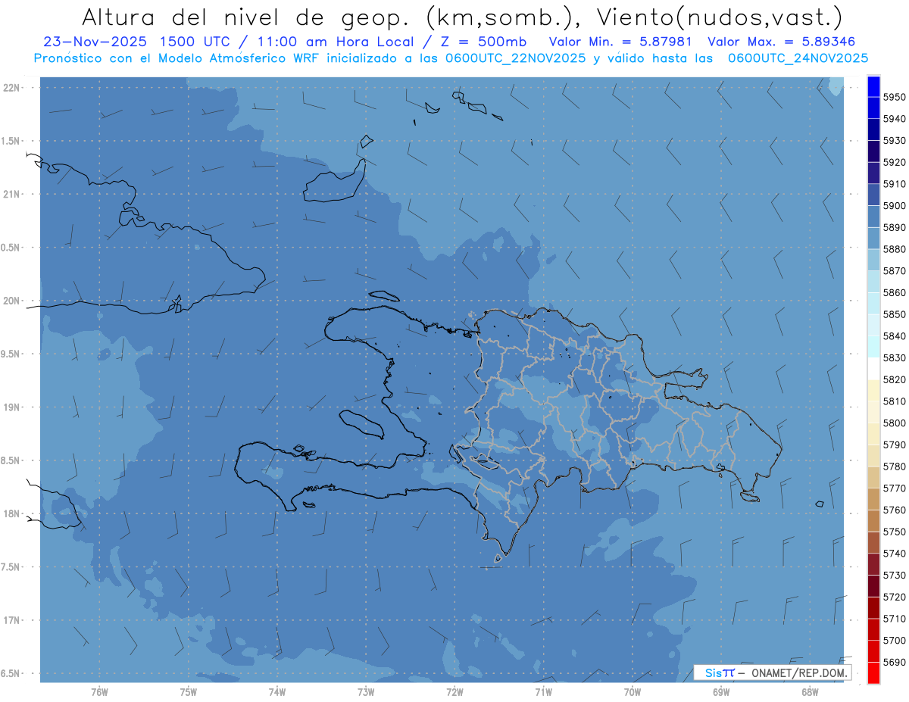
Task: Click the '74W' longitude label
Action: coord(276,692)
